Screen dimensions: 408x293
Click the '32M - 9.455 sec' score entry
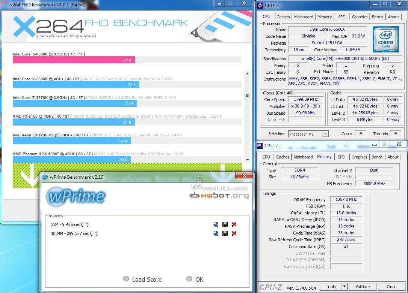pyautogui.click(x=70, y=224)
